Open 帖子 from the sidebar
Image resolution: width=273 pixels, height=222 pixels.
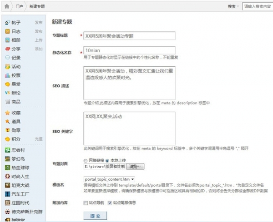tap(15, 22)
